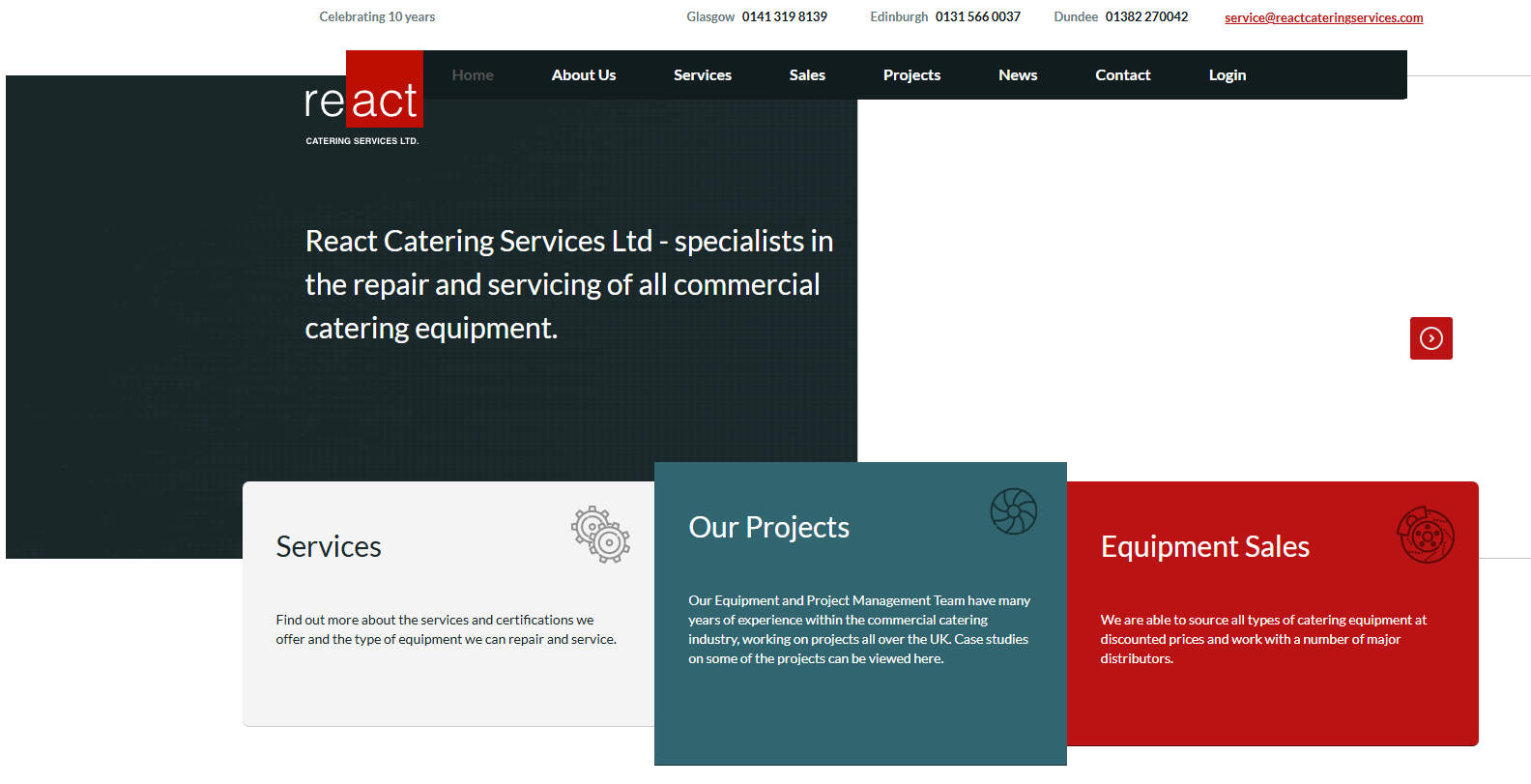The image size is (1531, 784).
Task: Click the red next-slide arrow button
Action: tap(1430, 338)
